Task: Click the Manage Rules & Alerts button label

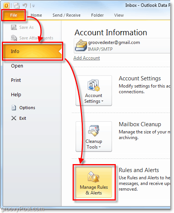Action: click(x=94, y=190)
